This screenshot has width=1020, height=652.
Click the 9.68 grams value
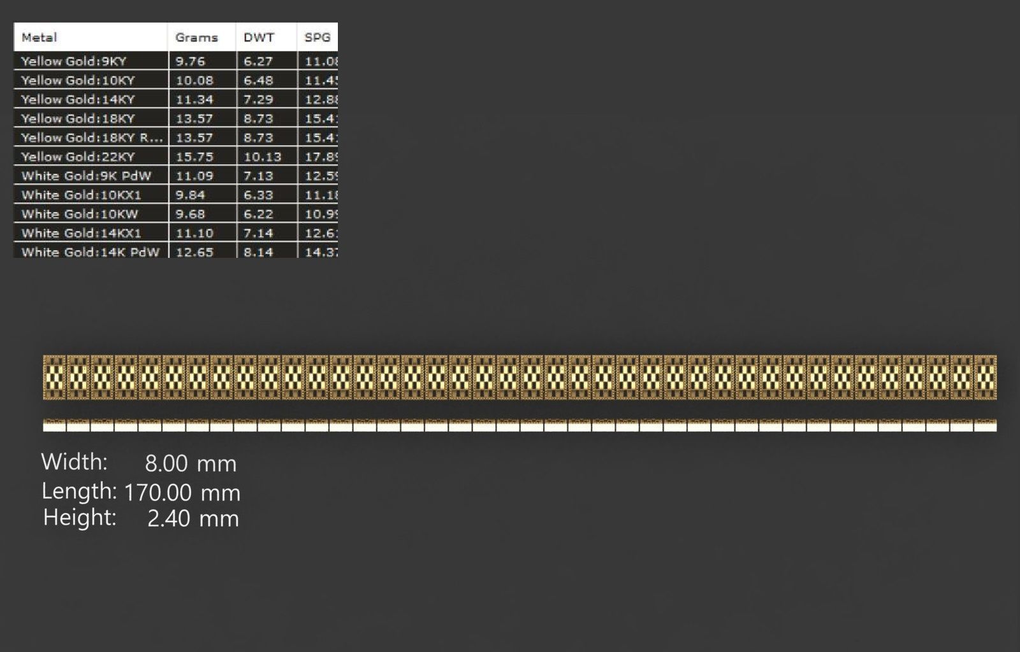click(x=190, y=214)
